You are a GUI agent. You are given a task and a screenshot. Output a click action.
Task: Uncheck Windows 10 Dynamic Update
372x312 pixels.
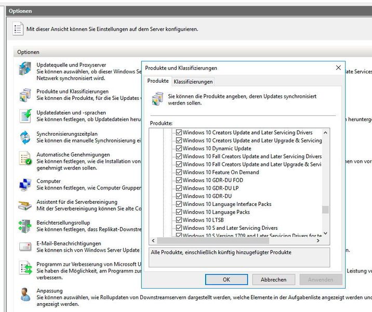(179, 148)
